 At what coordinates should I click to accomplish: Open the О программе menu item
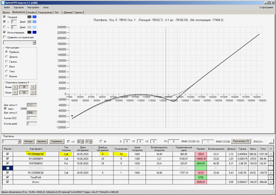[266, 7]
